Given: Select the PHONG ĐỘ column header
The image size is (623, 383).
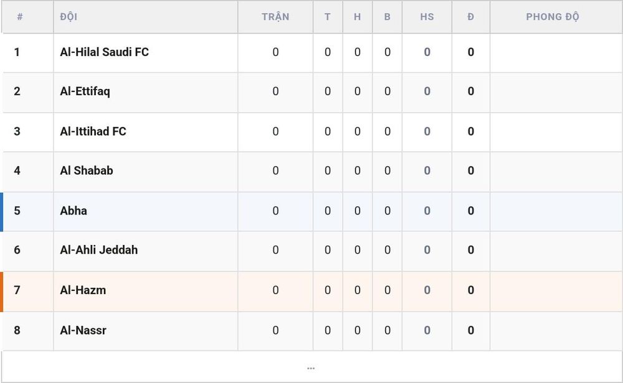Looking at the screenshot, I should click(x=553, y=17).
